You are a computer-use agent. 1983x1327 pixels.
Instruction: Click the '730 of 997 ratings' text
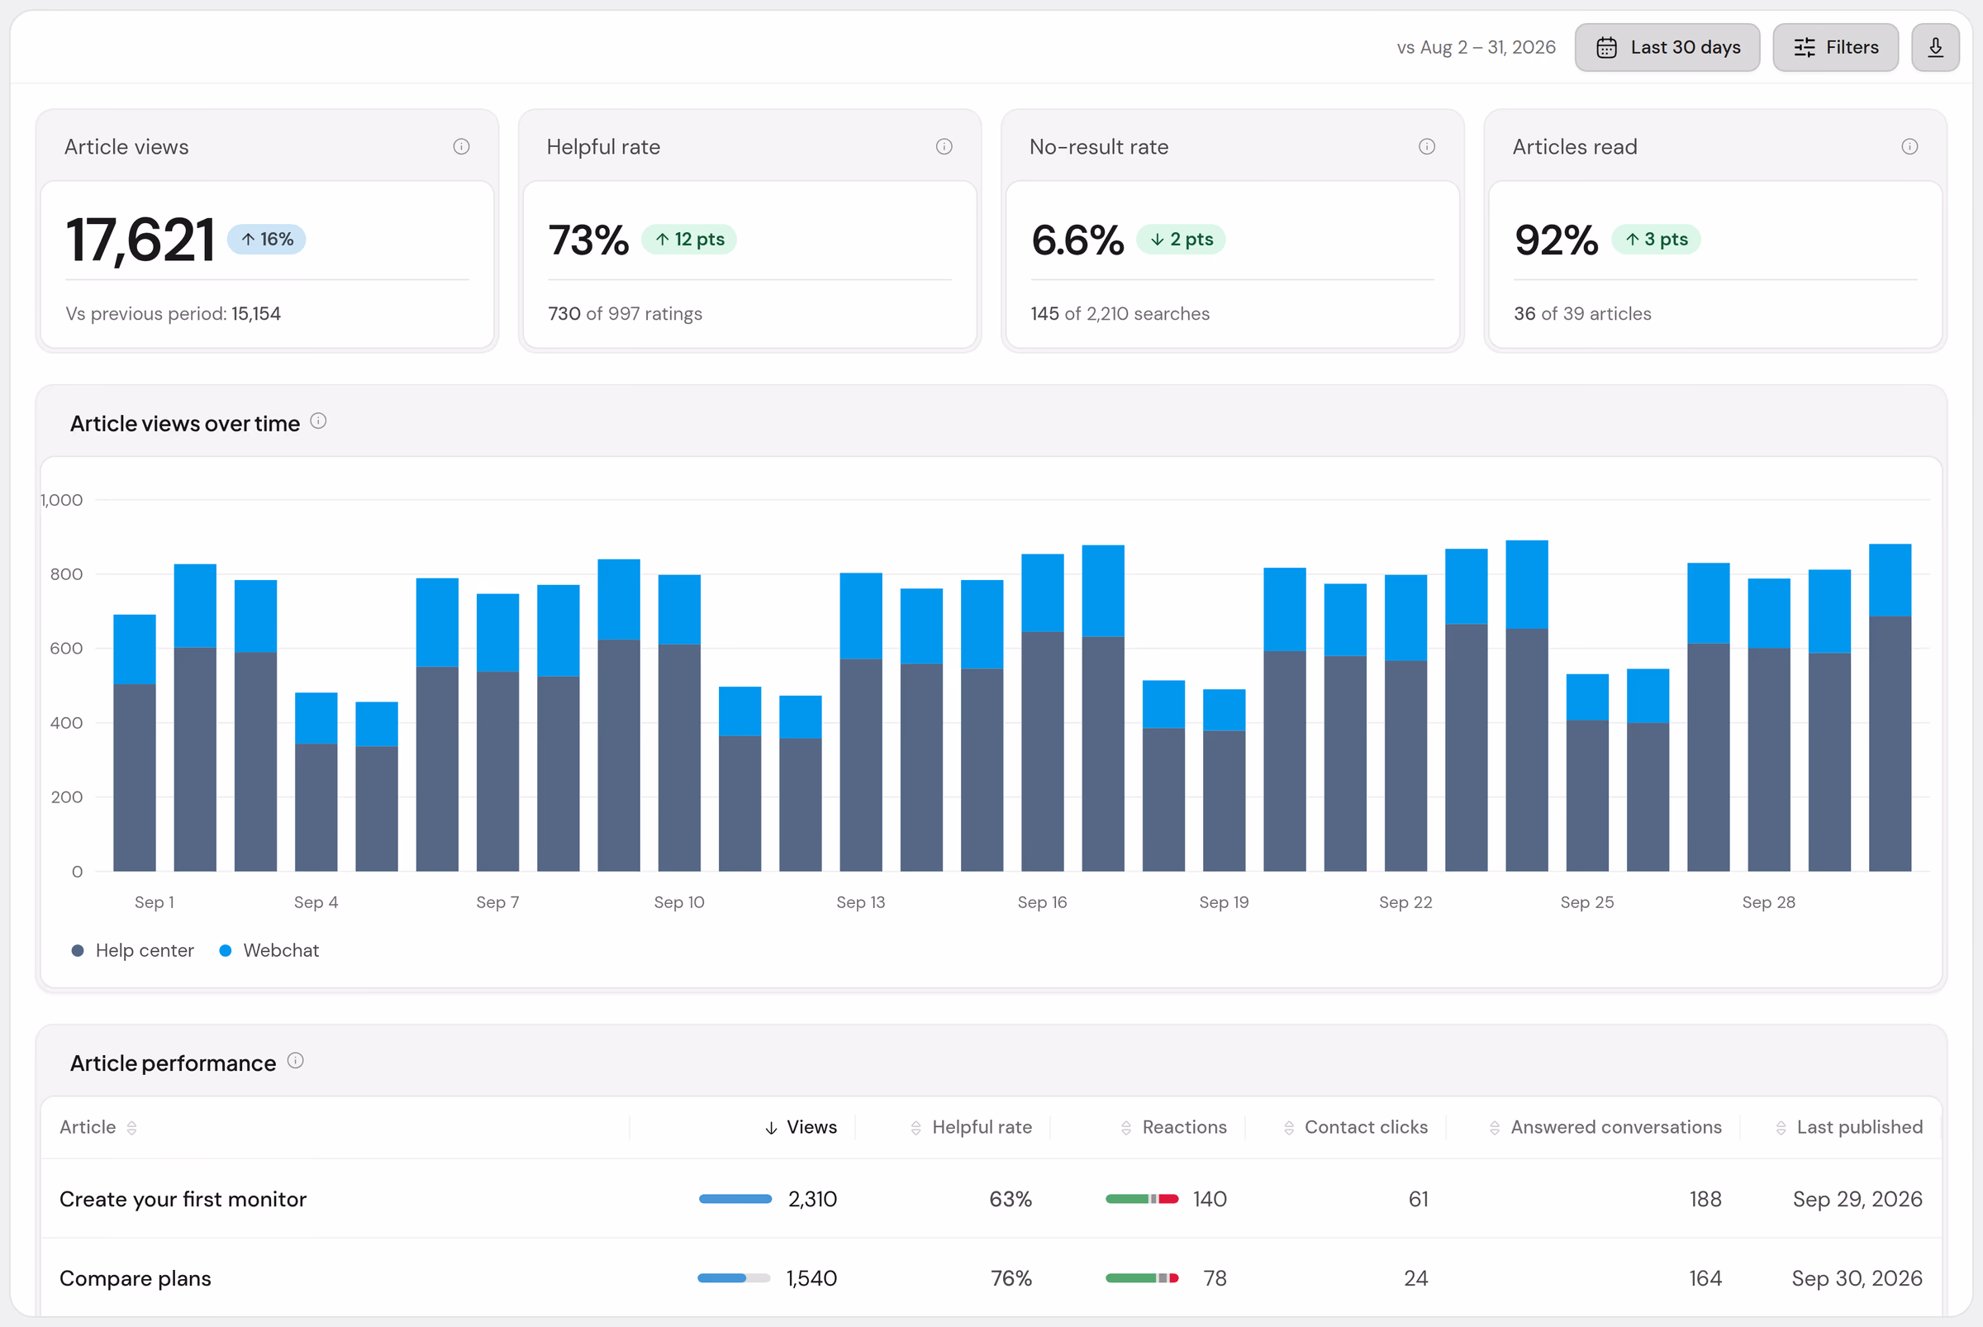pyautogui.click(x=625, y=314)
